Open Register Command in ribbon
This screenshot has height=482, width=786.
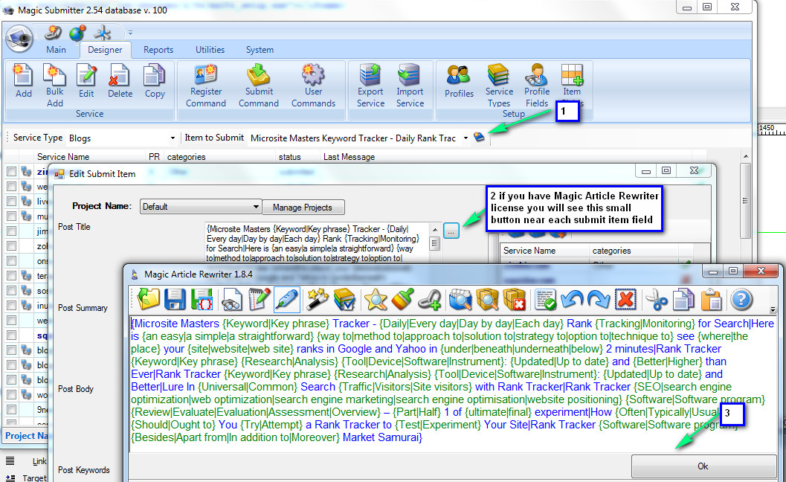[205, 86]
